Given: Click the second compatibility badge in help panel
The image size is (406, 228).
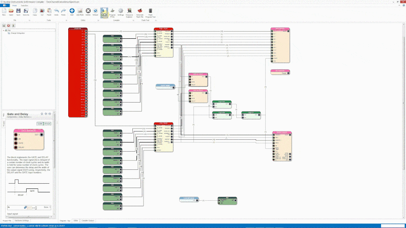Looking at the screenshot, I should coord(47,124).
